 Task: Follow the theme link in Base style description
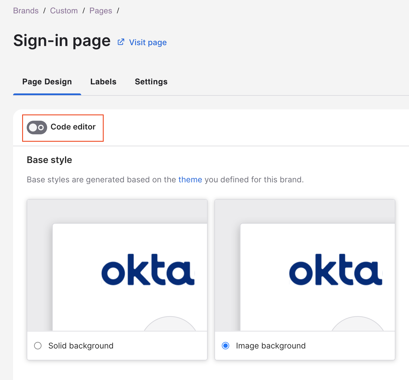pyautogui.click(x=190, y=179)
